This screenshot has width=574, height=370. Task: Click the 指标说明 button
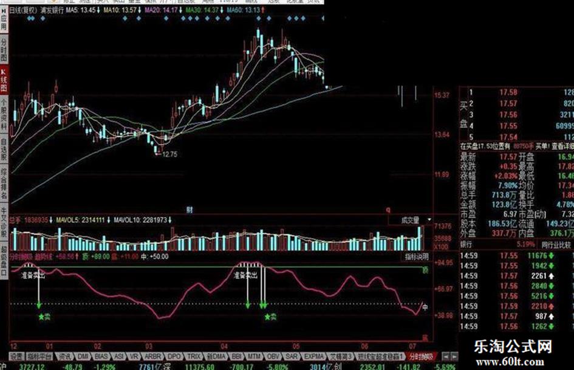pos(417,257)
